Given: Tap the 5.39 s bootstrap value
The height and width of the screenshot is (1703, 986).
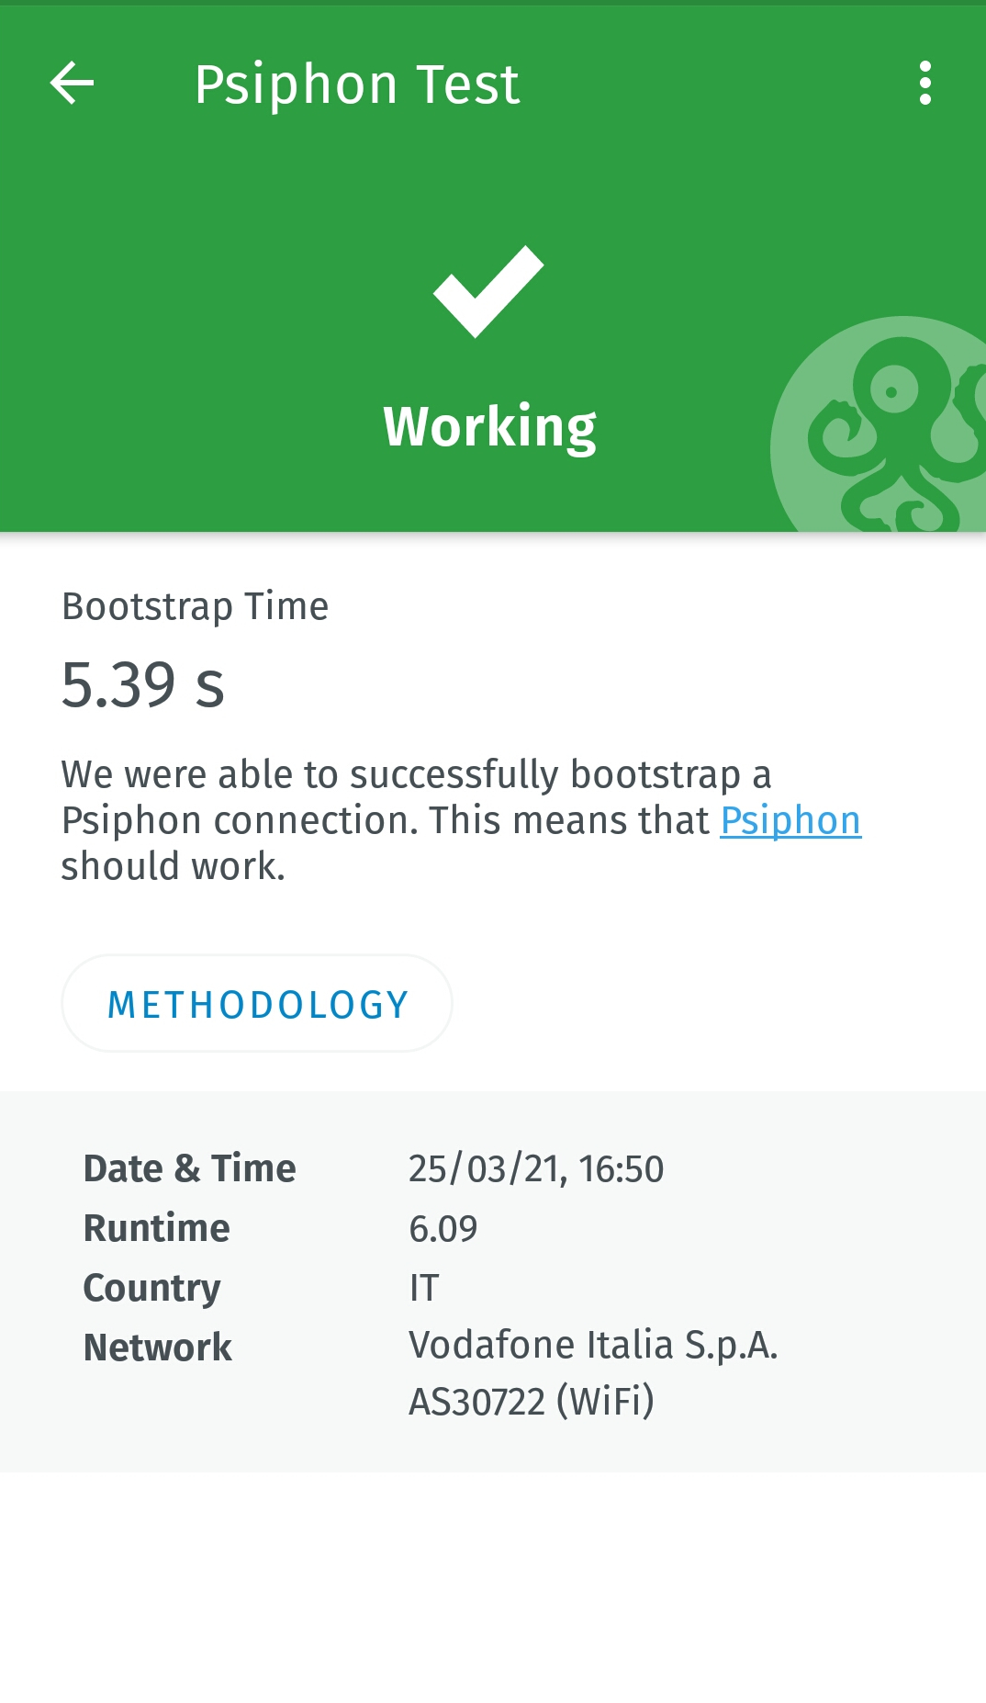Looking at the screenshot, I should pos(143,685).
